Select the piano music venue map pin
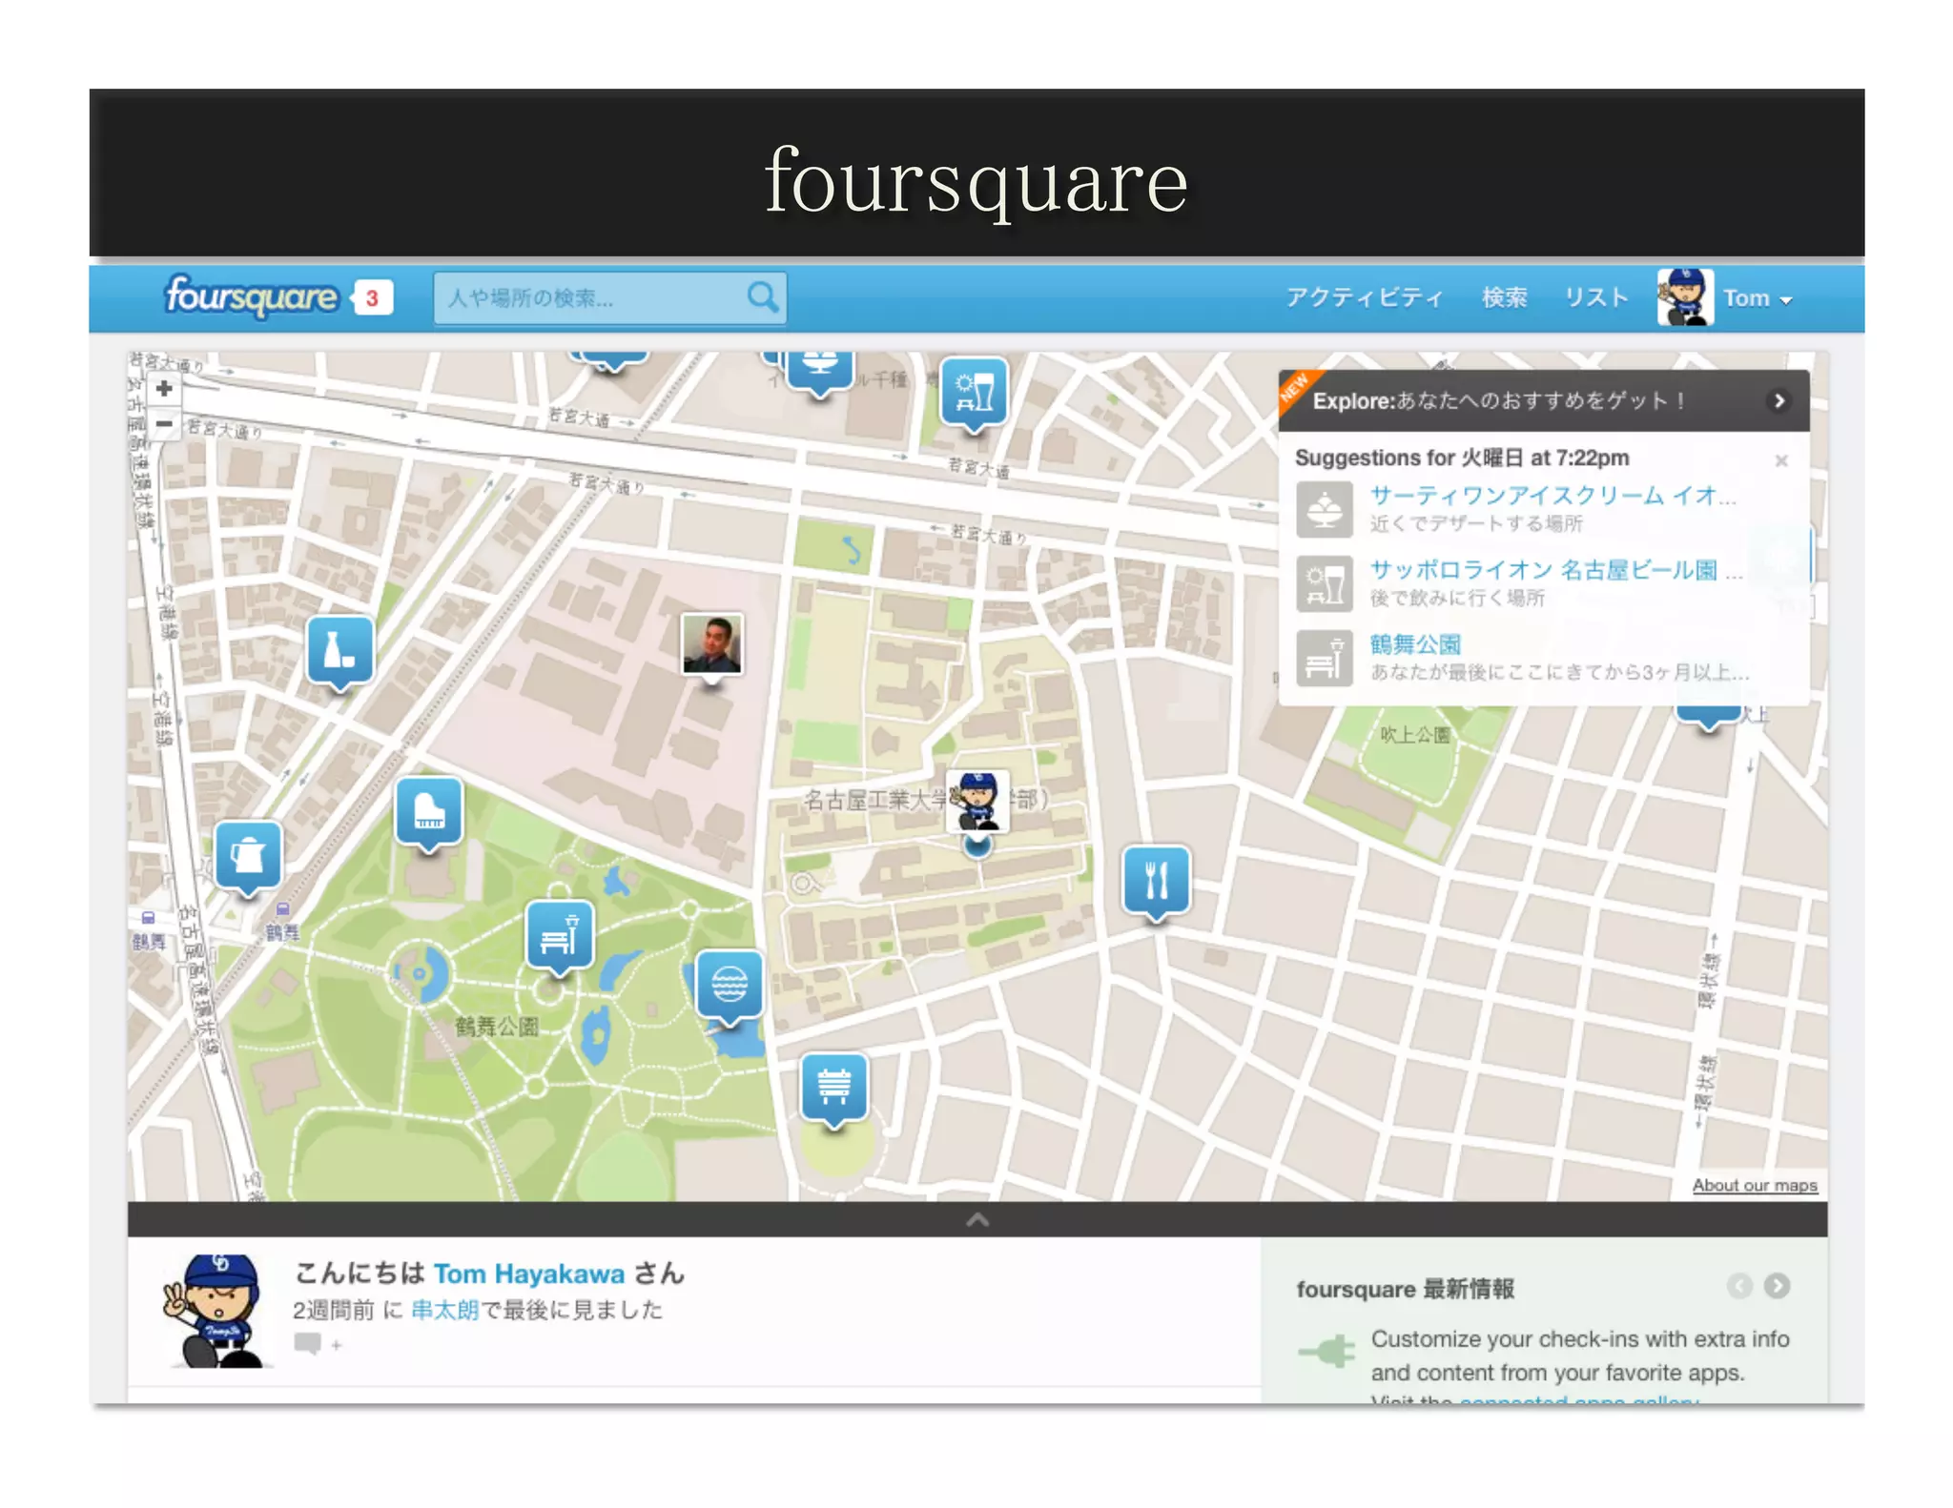Screen dimensions: 1953x1508 [x=429, y=814]
